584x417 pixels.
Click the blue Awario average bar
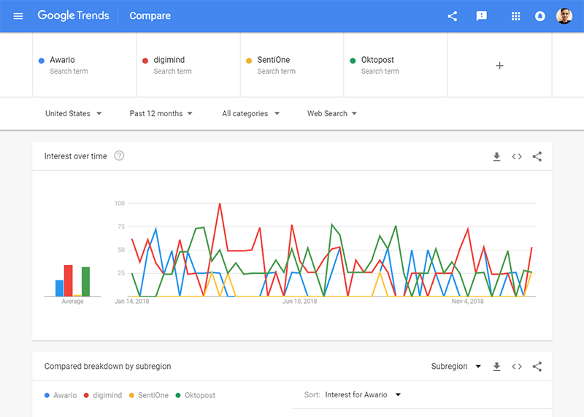tap(60, 288)
